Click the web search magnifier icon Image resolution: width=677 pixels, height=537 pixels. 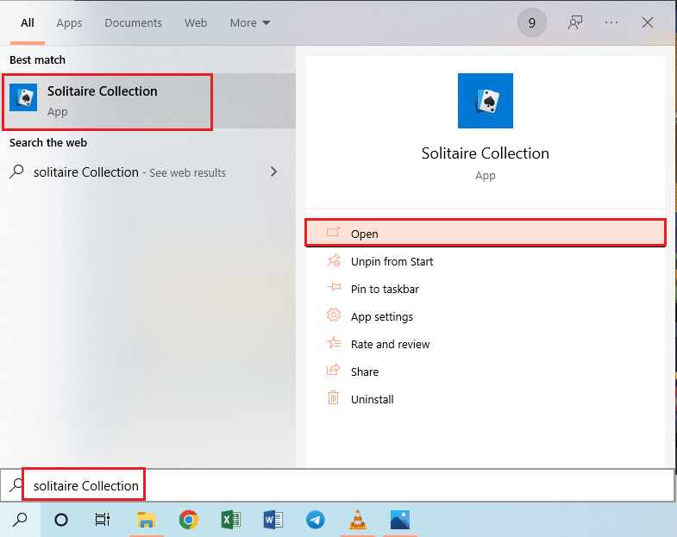click(x=17, y=172)
